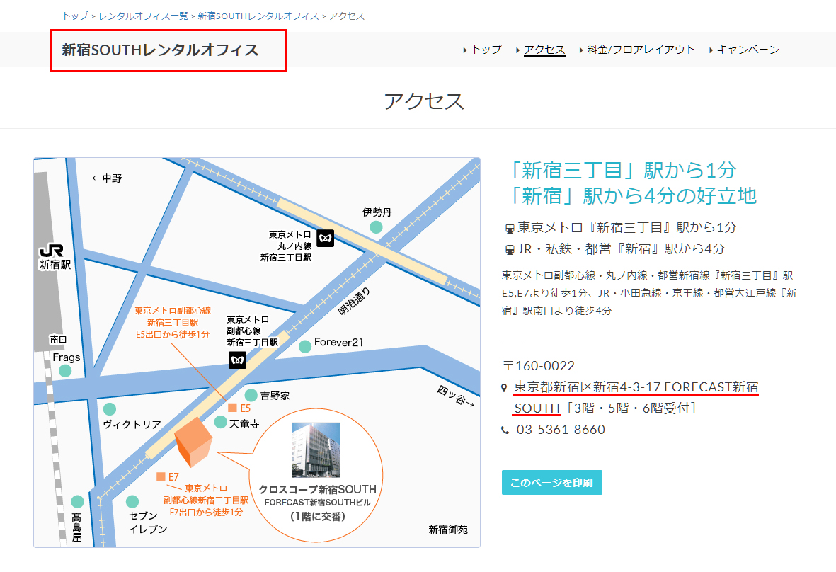Click the Tokyo Metro Fukutoshin line icon
The width and height of the screenshot is (836, 572).
pos(238,360)
